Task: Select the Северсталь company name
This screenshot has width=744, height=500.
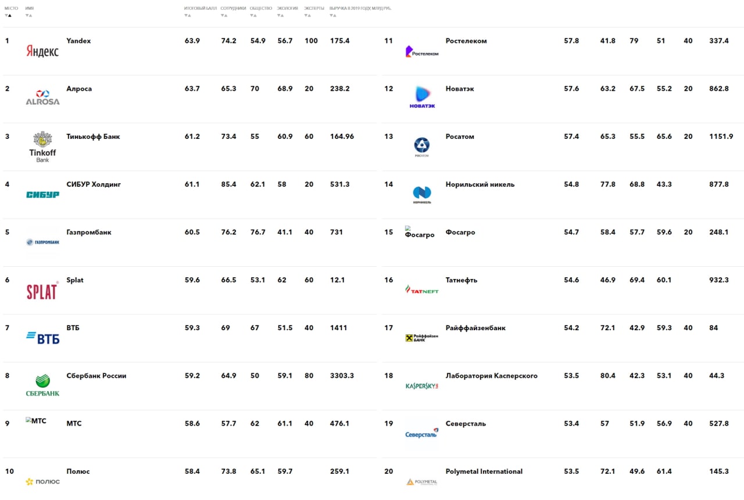Action: (466, 423)
